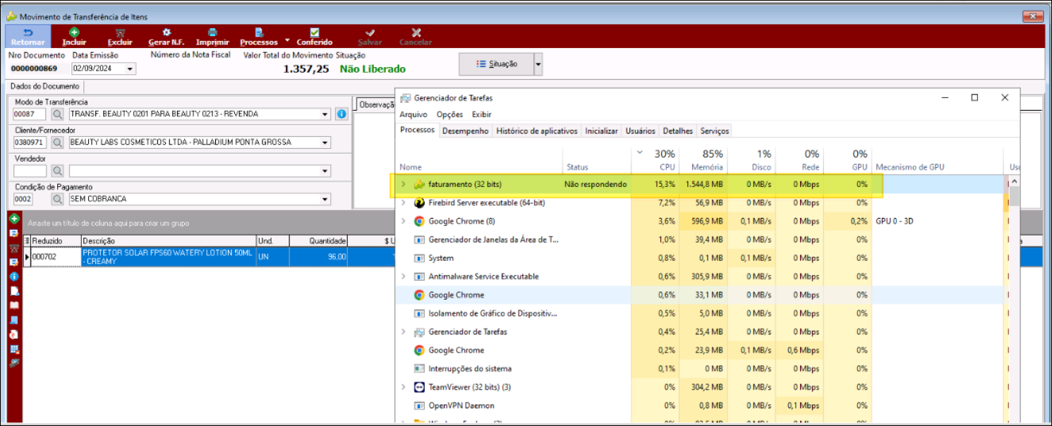Expand the Antimalware Service Executable process
Screen dimensions: 1052x426
click(x=404, y=276)
